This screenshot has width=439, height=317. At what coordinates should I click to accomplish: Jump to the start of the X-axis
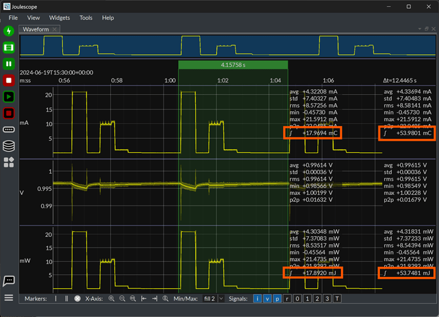click(x=144, y=299)
